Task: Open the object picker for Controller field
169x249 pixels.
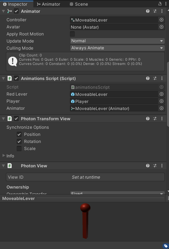Action: 161,20
